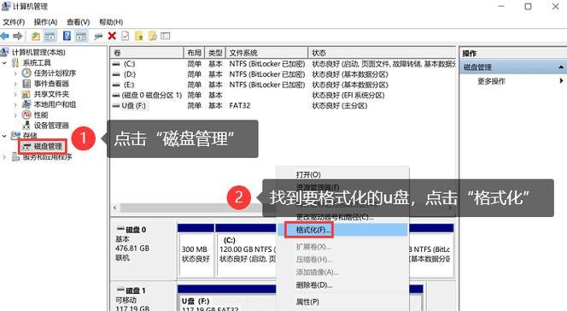567x311 pixels.
Task: Click the Properties checkmark page toolbar icon
Action: point(126,36)
